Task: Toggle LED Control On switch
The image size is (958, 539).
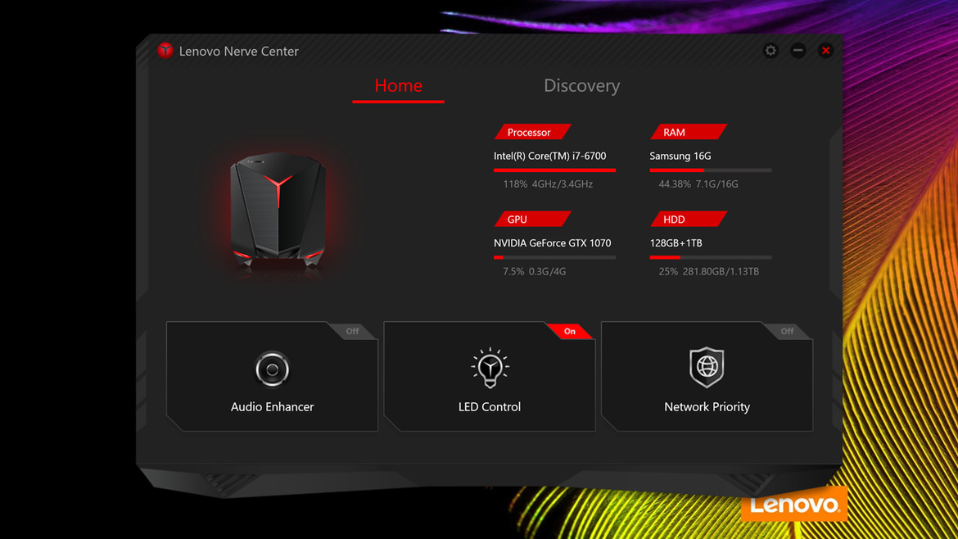Action: pyautogui.click(x=569, y=331)
